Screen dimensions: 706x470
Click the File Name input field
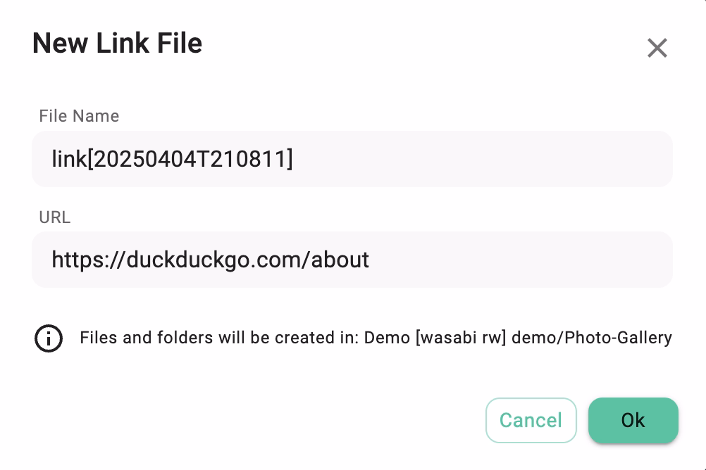click(352, 158)
